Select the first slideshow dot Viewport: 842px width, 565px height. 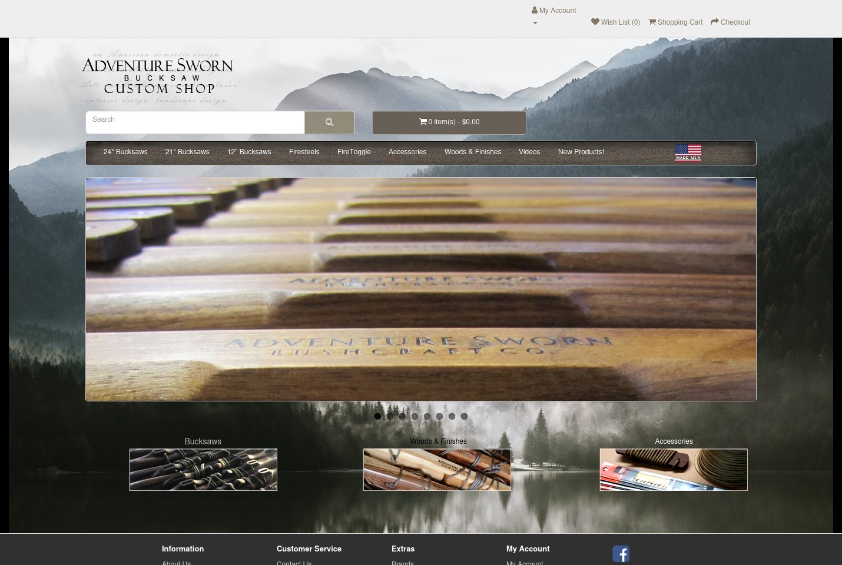[x=377, y=416]
